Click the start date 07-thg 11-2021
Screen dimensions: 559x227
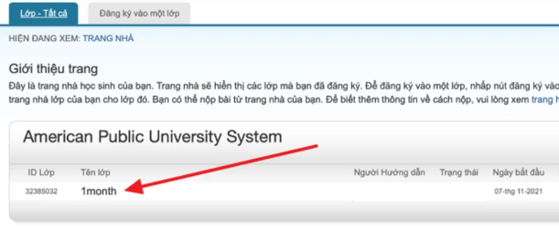pos(518,192)
